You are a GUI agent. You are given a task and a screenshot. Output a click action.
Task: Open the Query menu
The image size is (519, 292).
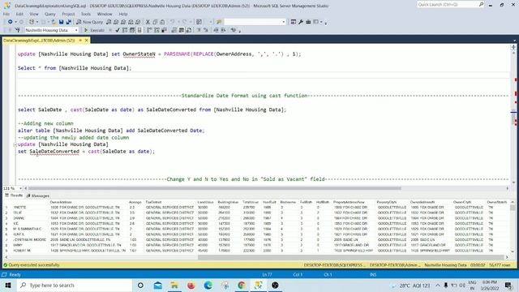point(50,14)
